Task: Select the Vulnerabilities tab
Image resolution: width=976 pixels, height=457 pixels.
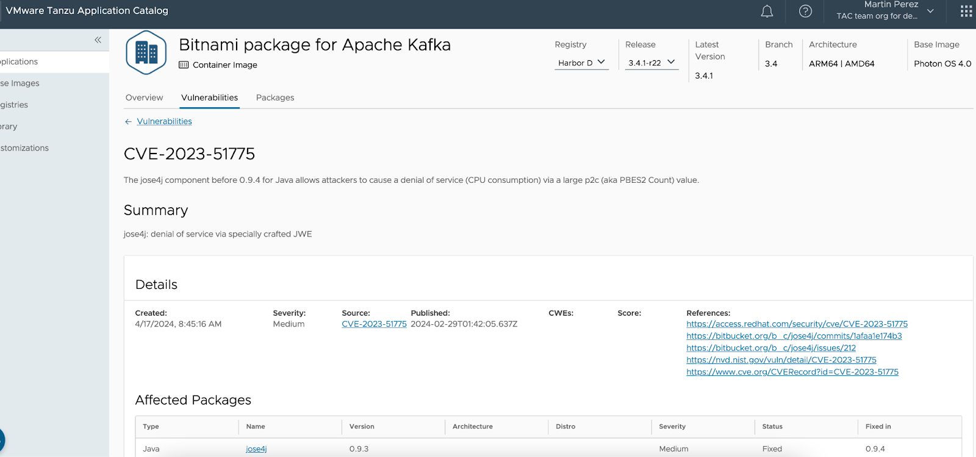Action: tap(209, 97)
